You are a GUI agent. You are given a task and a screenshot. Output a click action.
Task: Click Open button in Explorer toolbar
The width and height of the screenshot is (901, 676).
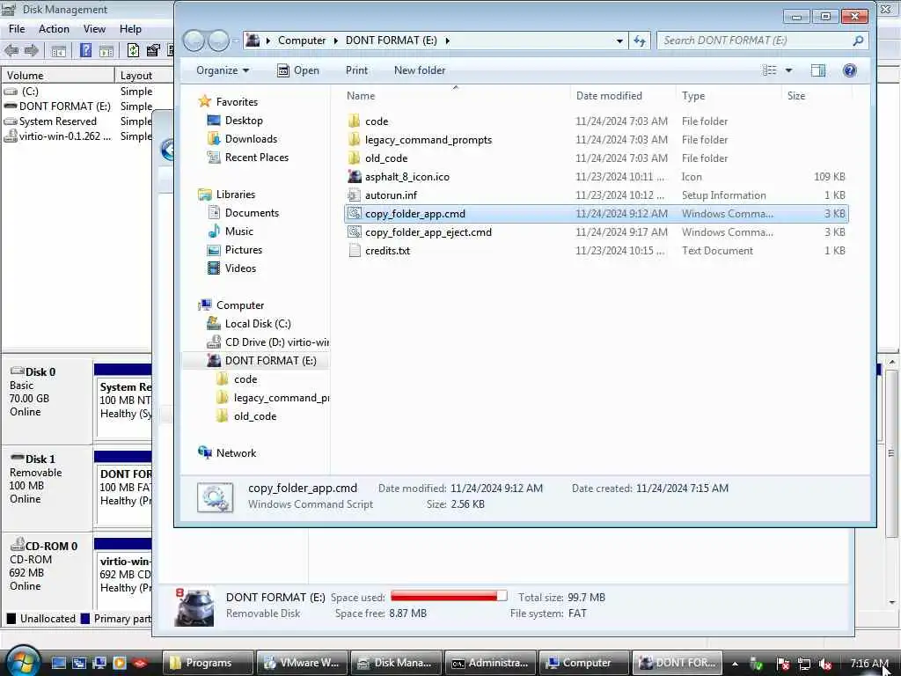click(x=298, y=70)
